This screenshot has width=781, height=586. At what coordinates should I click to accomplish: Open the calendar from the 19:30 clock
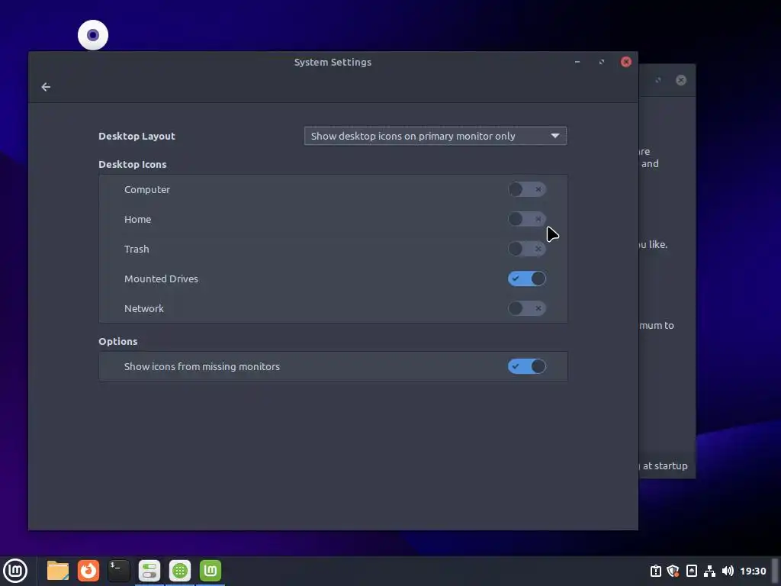coord(753,571)
